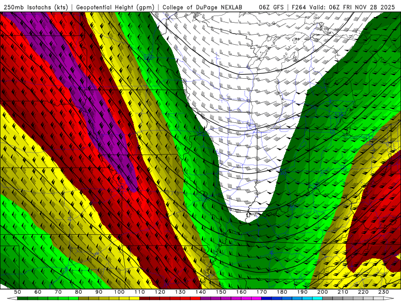
Task: Click the 120 knot scale label
Action: (x=160, y=292)
